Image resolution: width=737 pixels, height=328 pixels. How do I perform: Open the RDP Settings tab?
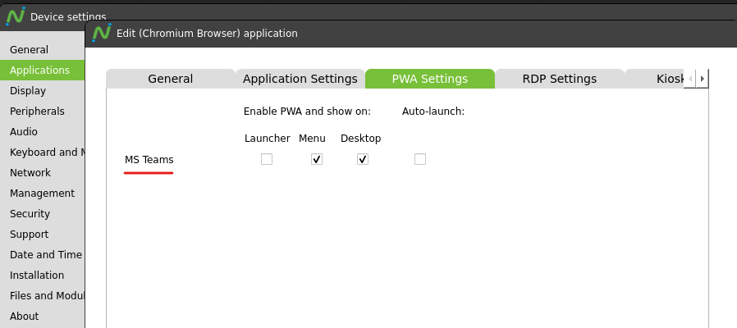tap(560, 79)
